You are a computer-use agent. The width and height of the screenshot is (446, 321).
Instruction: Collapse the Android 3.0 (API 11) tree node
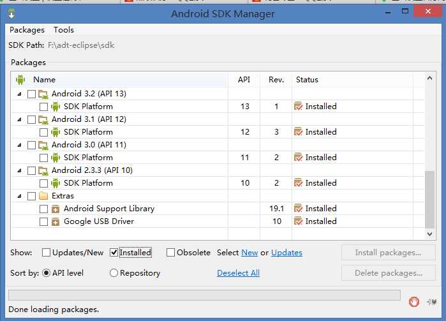click(x=19, y=145)
